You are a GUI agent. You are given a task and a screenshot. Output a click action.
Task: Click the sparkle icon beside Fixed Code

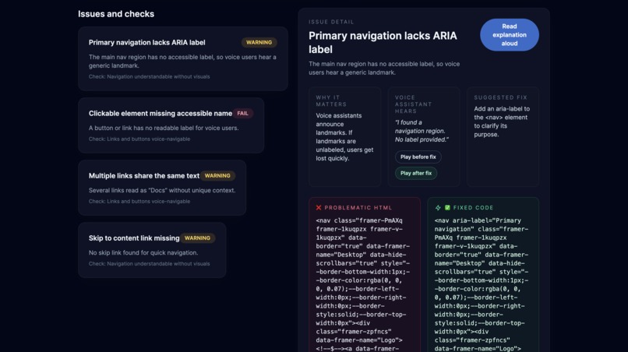click(438, 207)
